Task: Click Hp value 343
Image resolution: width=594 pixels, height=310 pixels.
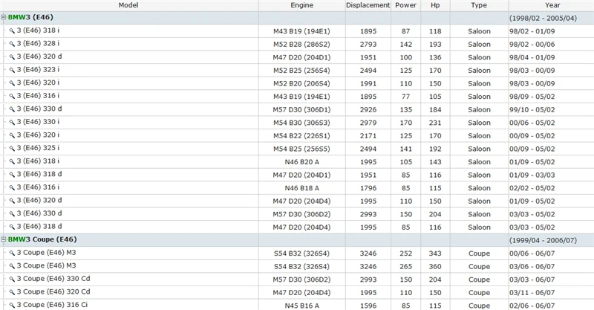Action: (435, 254)
